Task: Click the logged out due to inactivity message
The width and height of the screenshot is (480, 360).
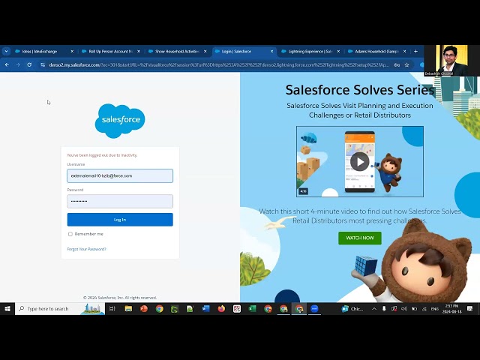Action: click(102, 155)
